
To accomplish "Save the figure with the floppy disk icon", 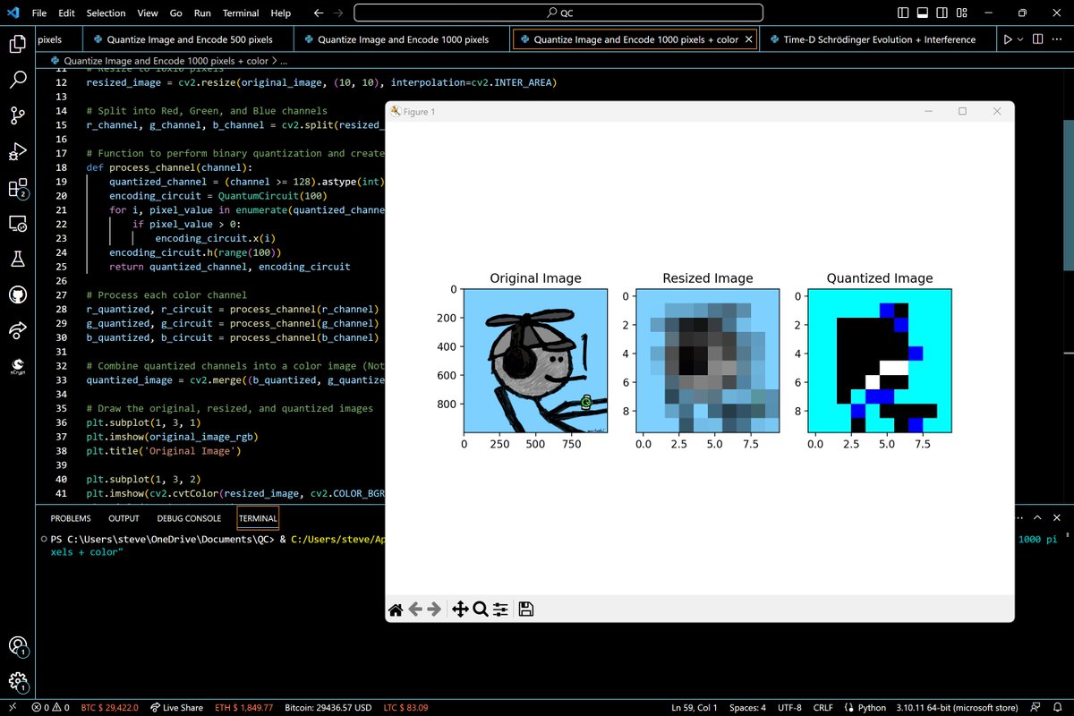I will (526, 609).
